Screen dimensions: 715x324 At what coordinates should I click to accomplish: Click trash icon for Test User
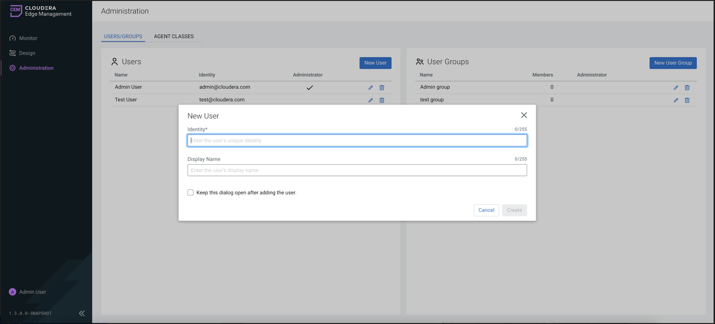pyautogui.click(x=382, y=100)
